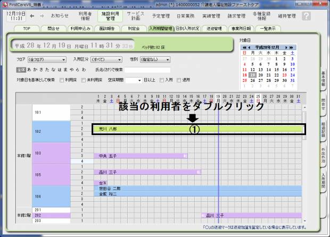The width and height of the screenshot is (330, 237).
Task: Filter names by kana あ
Action: click(x=28, y=70)
